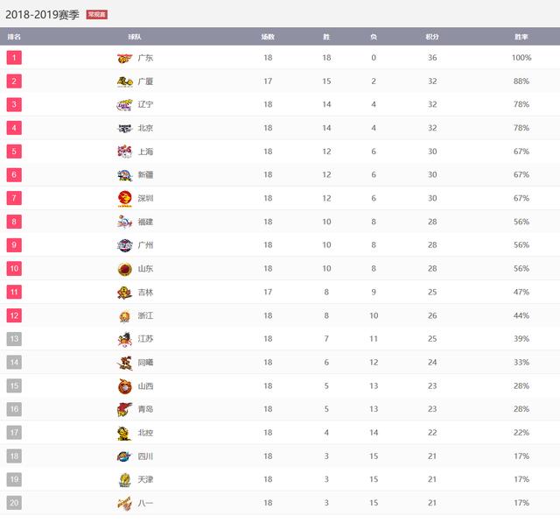Viewport: 560px width, 523px height.
Task: Sort by the 胜率 column header
Action: (x=521, y=37)
